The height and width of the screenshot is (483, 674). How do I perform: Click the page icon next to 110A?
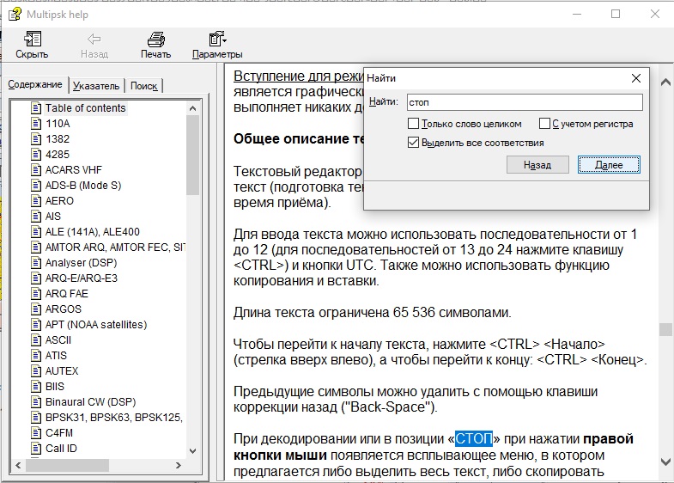pyautogui.click(x=37, y=124)
